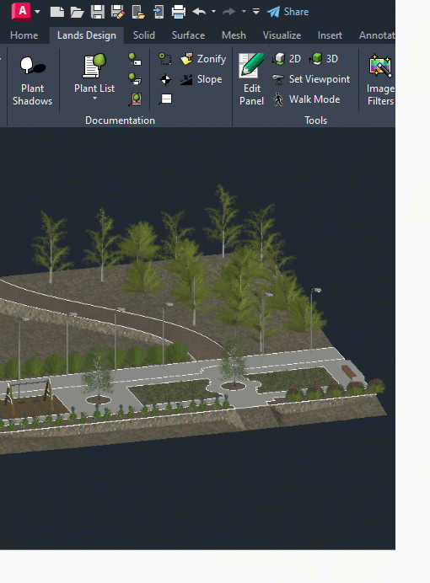430x583 pixels.
Task: Run the Zonify tool
Action: pyautogui.click(x=203, y=59)
